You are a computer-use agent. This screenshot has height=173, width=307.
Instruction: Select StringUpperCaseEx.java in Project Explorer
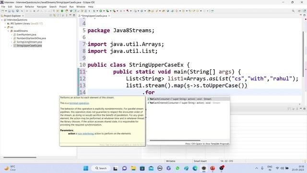tap(29, 46)
